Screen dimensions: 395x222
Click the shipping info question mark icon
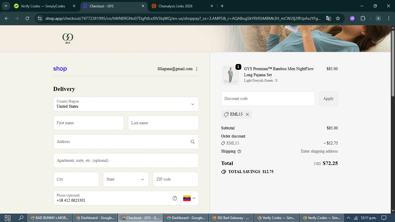(239, 151)
